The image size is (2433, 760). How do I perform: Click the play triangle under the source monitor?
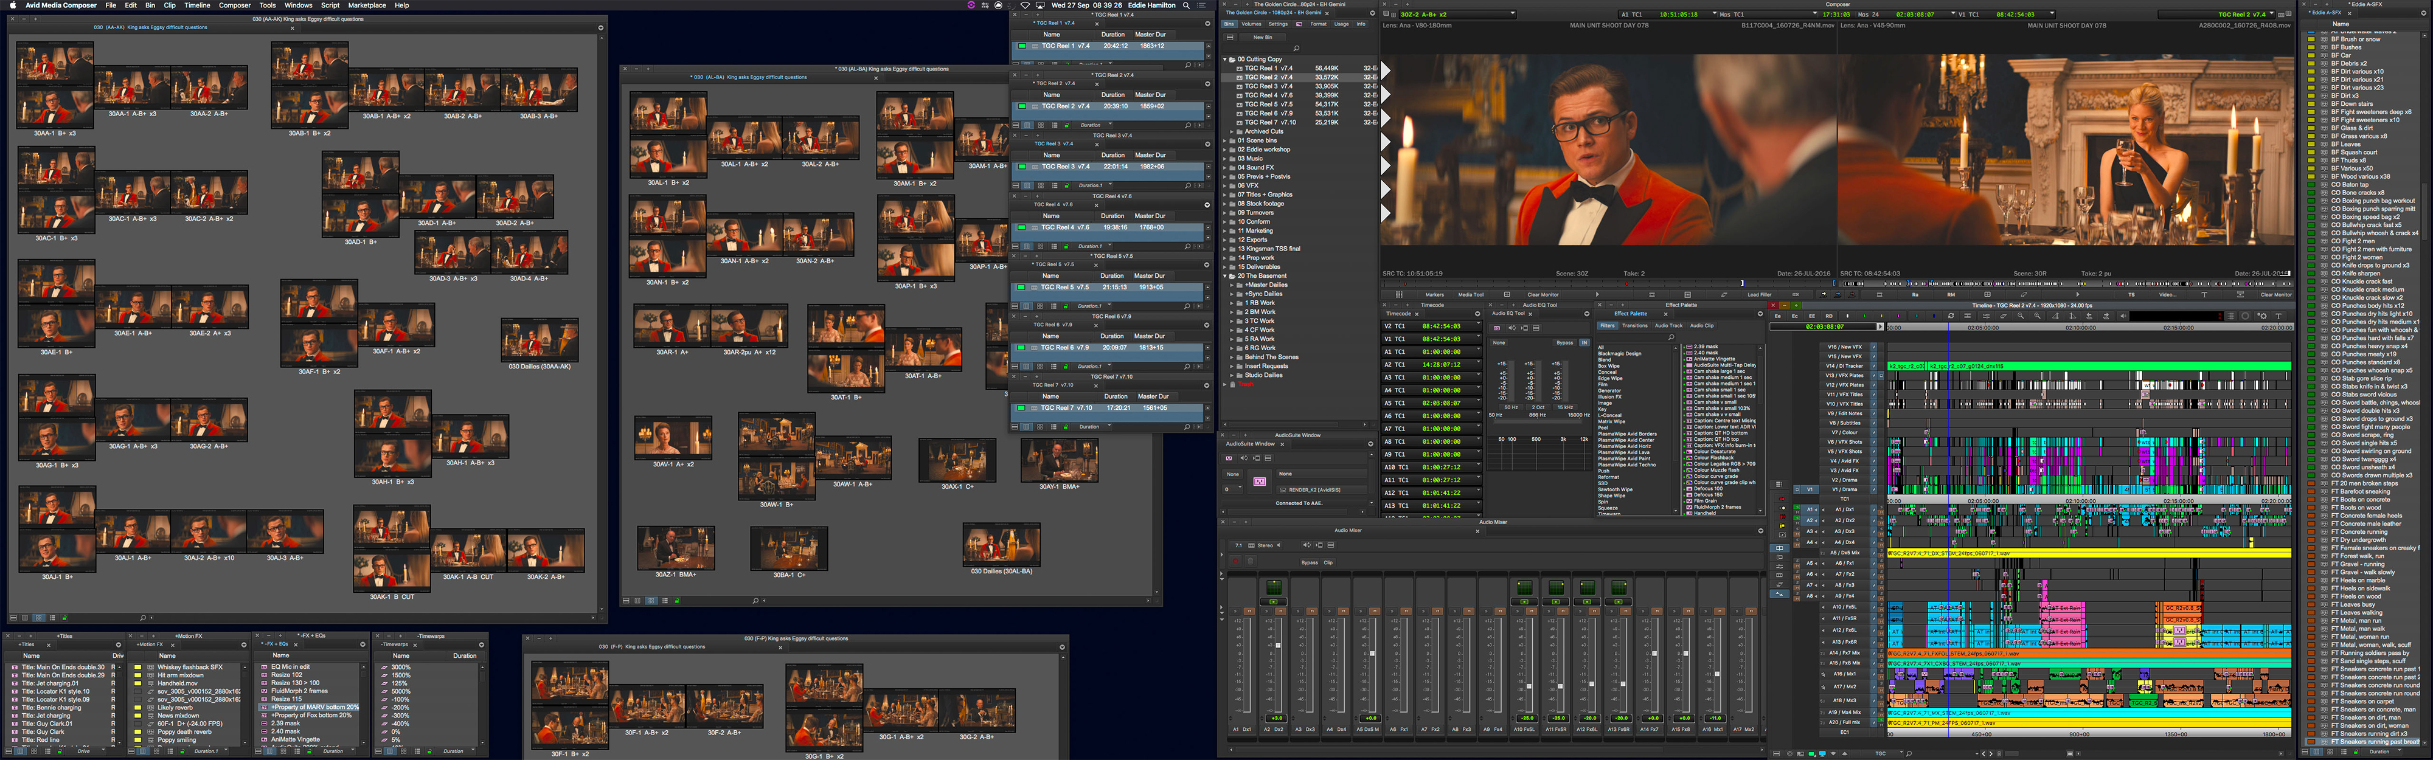pyautogui.click(x=1597, y=294)
